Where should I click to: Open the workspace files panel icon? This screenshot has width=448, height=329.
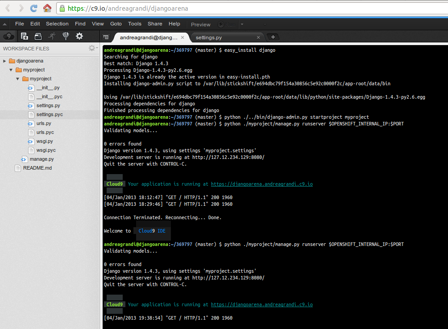tap(24, 36)
